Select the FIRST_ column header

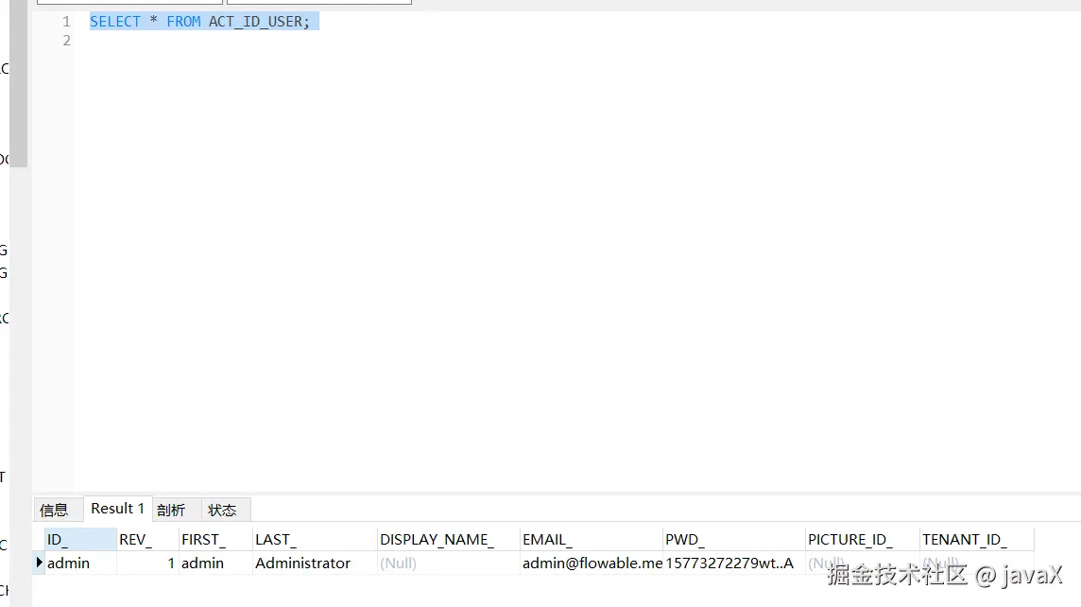[215, 540]
